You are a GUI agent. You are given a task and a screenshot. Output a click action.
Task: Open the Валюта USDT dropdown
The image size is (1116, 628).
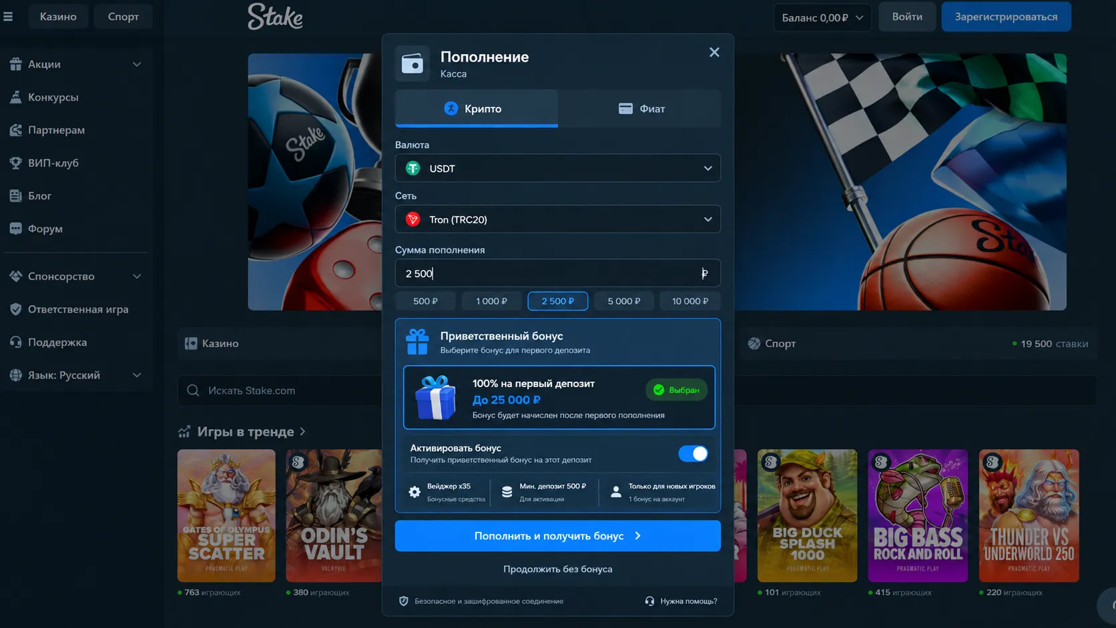coord(558,168)
